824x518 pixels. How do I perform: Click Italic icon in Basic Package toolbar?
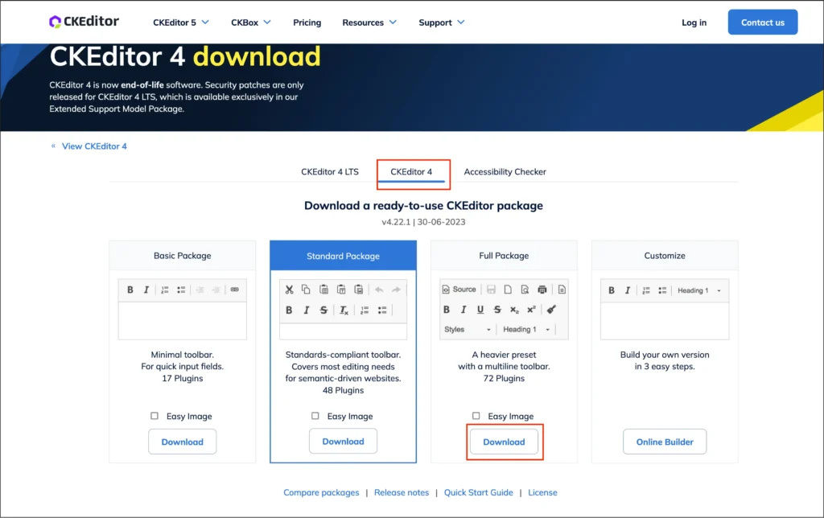(x=146, y=290)
